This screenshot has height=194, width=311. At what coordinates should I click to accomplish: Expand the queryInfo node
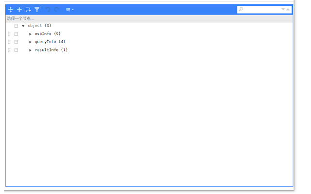[x=30, y=42]
